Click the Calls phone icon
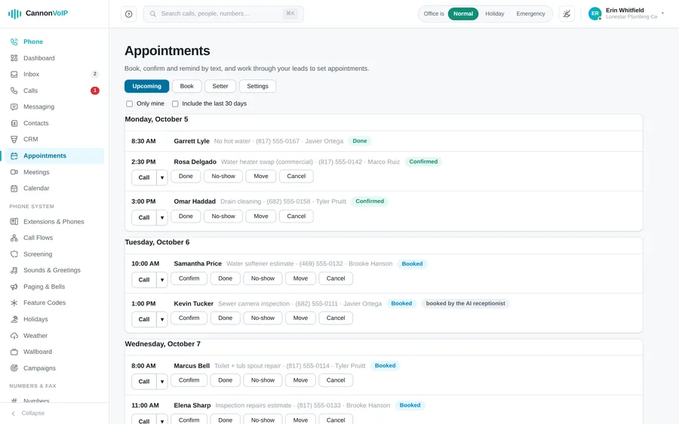This screenshot has height=424, width=679. click(x=14, y=91)
